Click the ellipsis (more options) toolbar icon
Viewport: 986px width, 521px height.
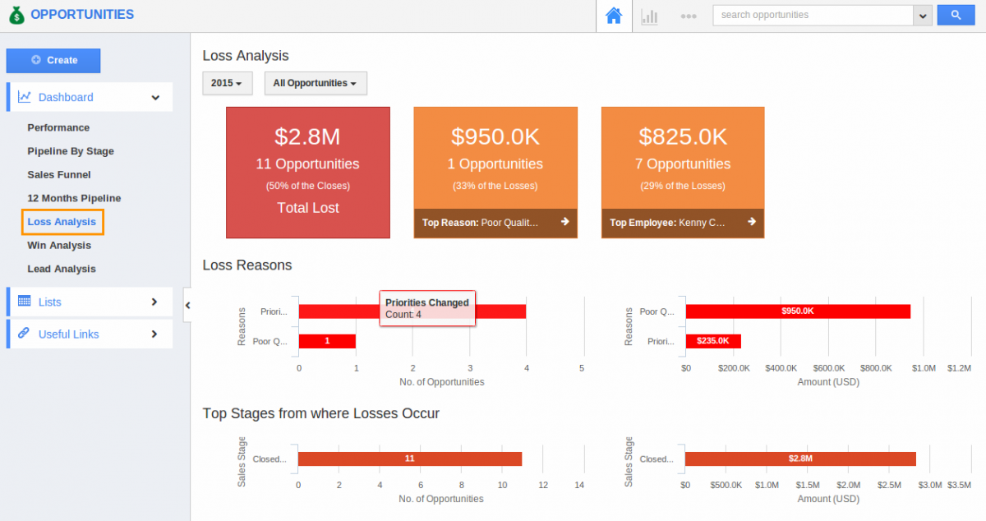(x=689, y=15)
